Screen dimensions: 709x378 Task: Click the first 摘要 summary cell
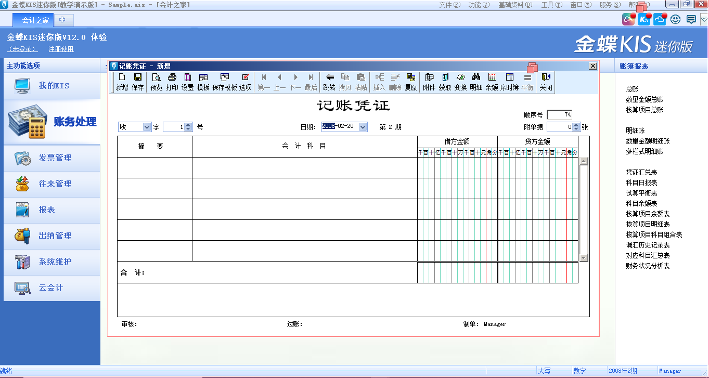[x=154, y=167]
